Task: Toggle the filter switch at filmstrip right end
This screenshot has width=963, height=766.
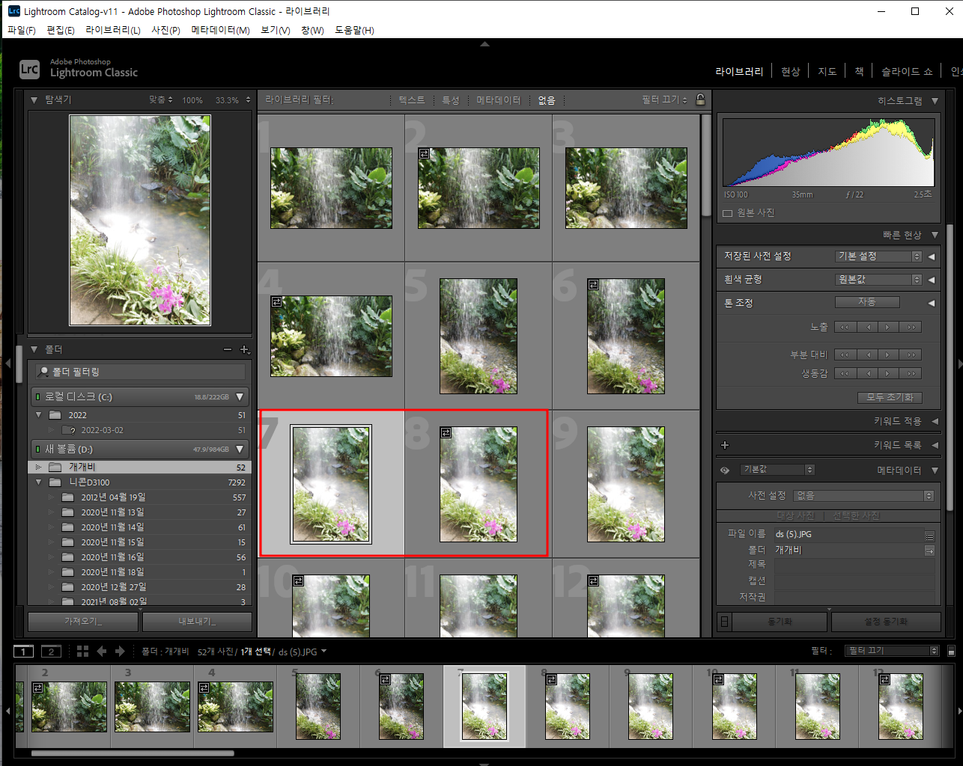Action: coord(951,651)
